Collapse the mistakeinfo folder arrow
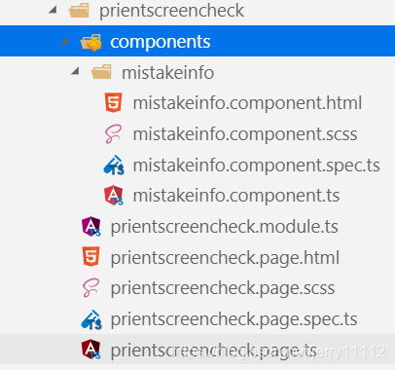 click(x=75, y=71)
